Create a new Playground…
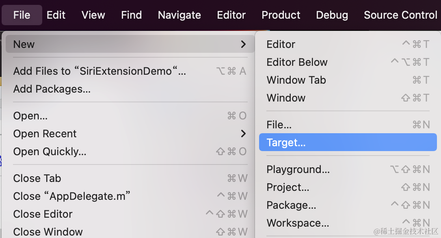Image resolution: width=441 pixels, height=238 pixels. (298, 169)
